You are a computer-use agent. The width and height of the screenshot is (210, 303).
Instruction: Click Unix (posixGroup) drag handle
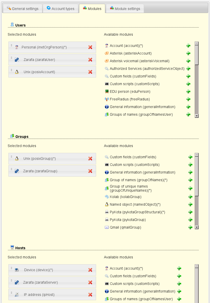point(11,157)
